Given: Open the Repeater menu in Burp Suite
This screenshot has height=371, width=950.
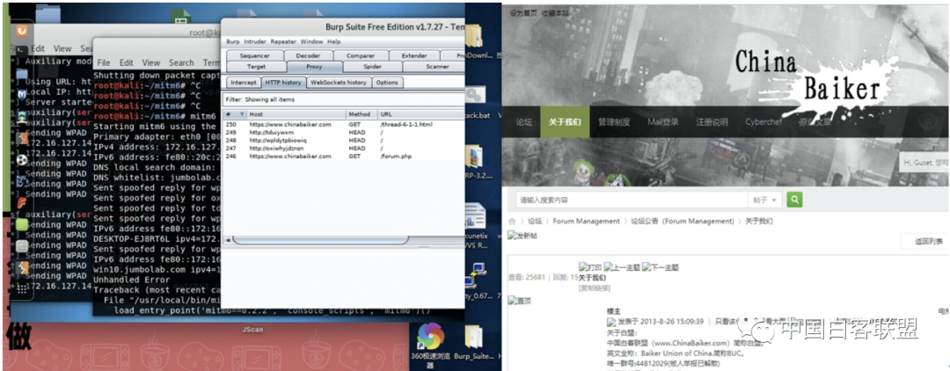Looking at the screenshot, I should click(283, 42).
